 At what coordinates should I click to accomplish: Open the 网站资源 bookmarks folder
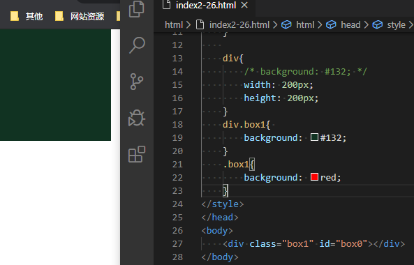point(80,16)
